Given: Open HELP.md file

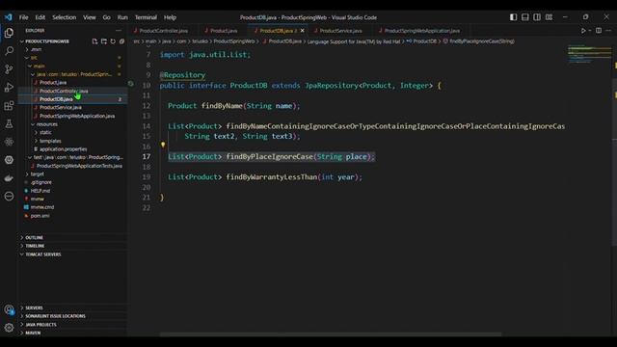Looking at the screenshot, I should (40, 191).
